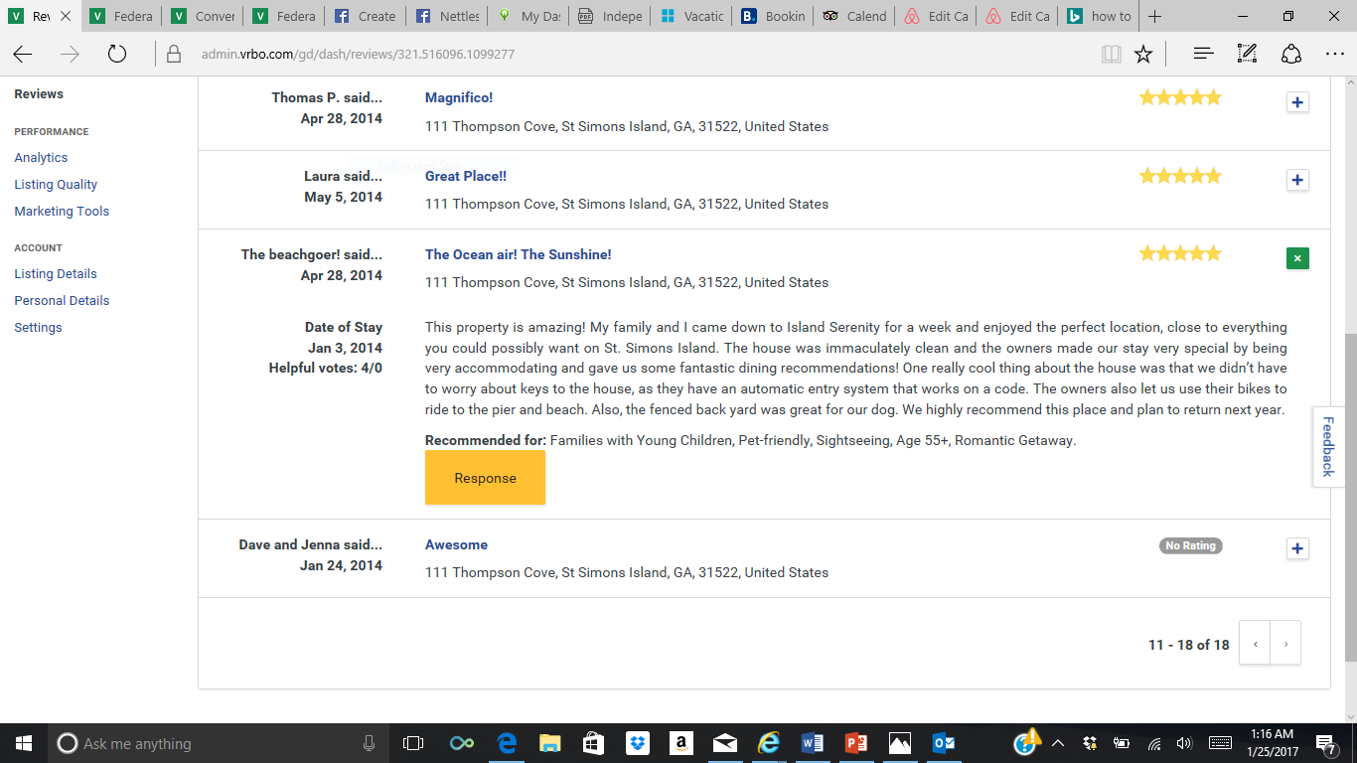The image size is (1357, 763).
Task: Click the yellow Response button
Action: coord(485,478)
